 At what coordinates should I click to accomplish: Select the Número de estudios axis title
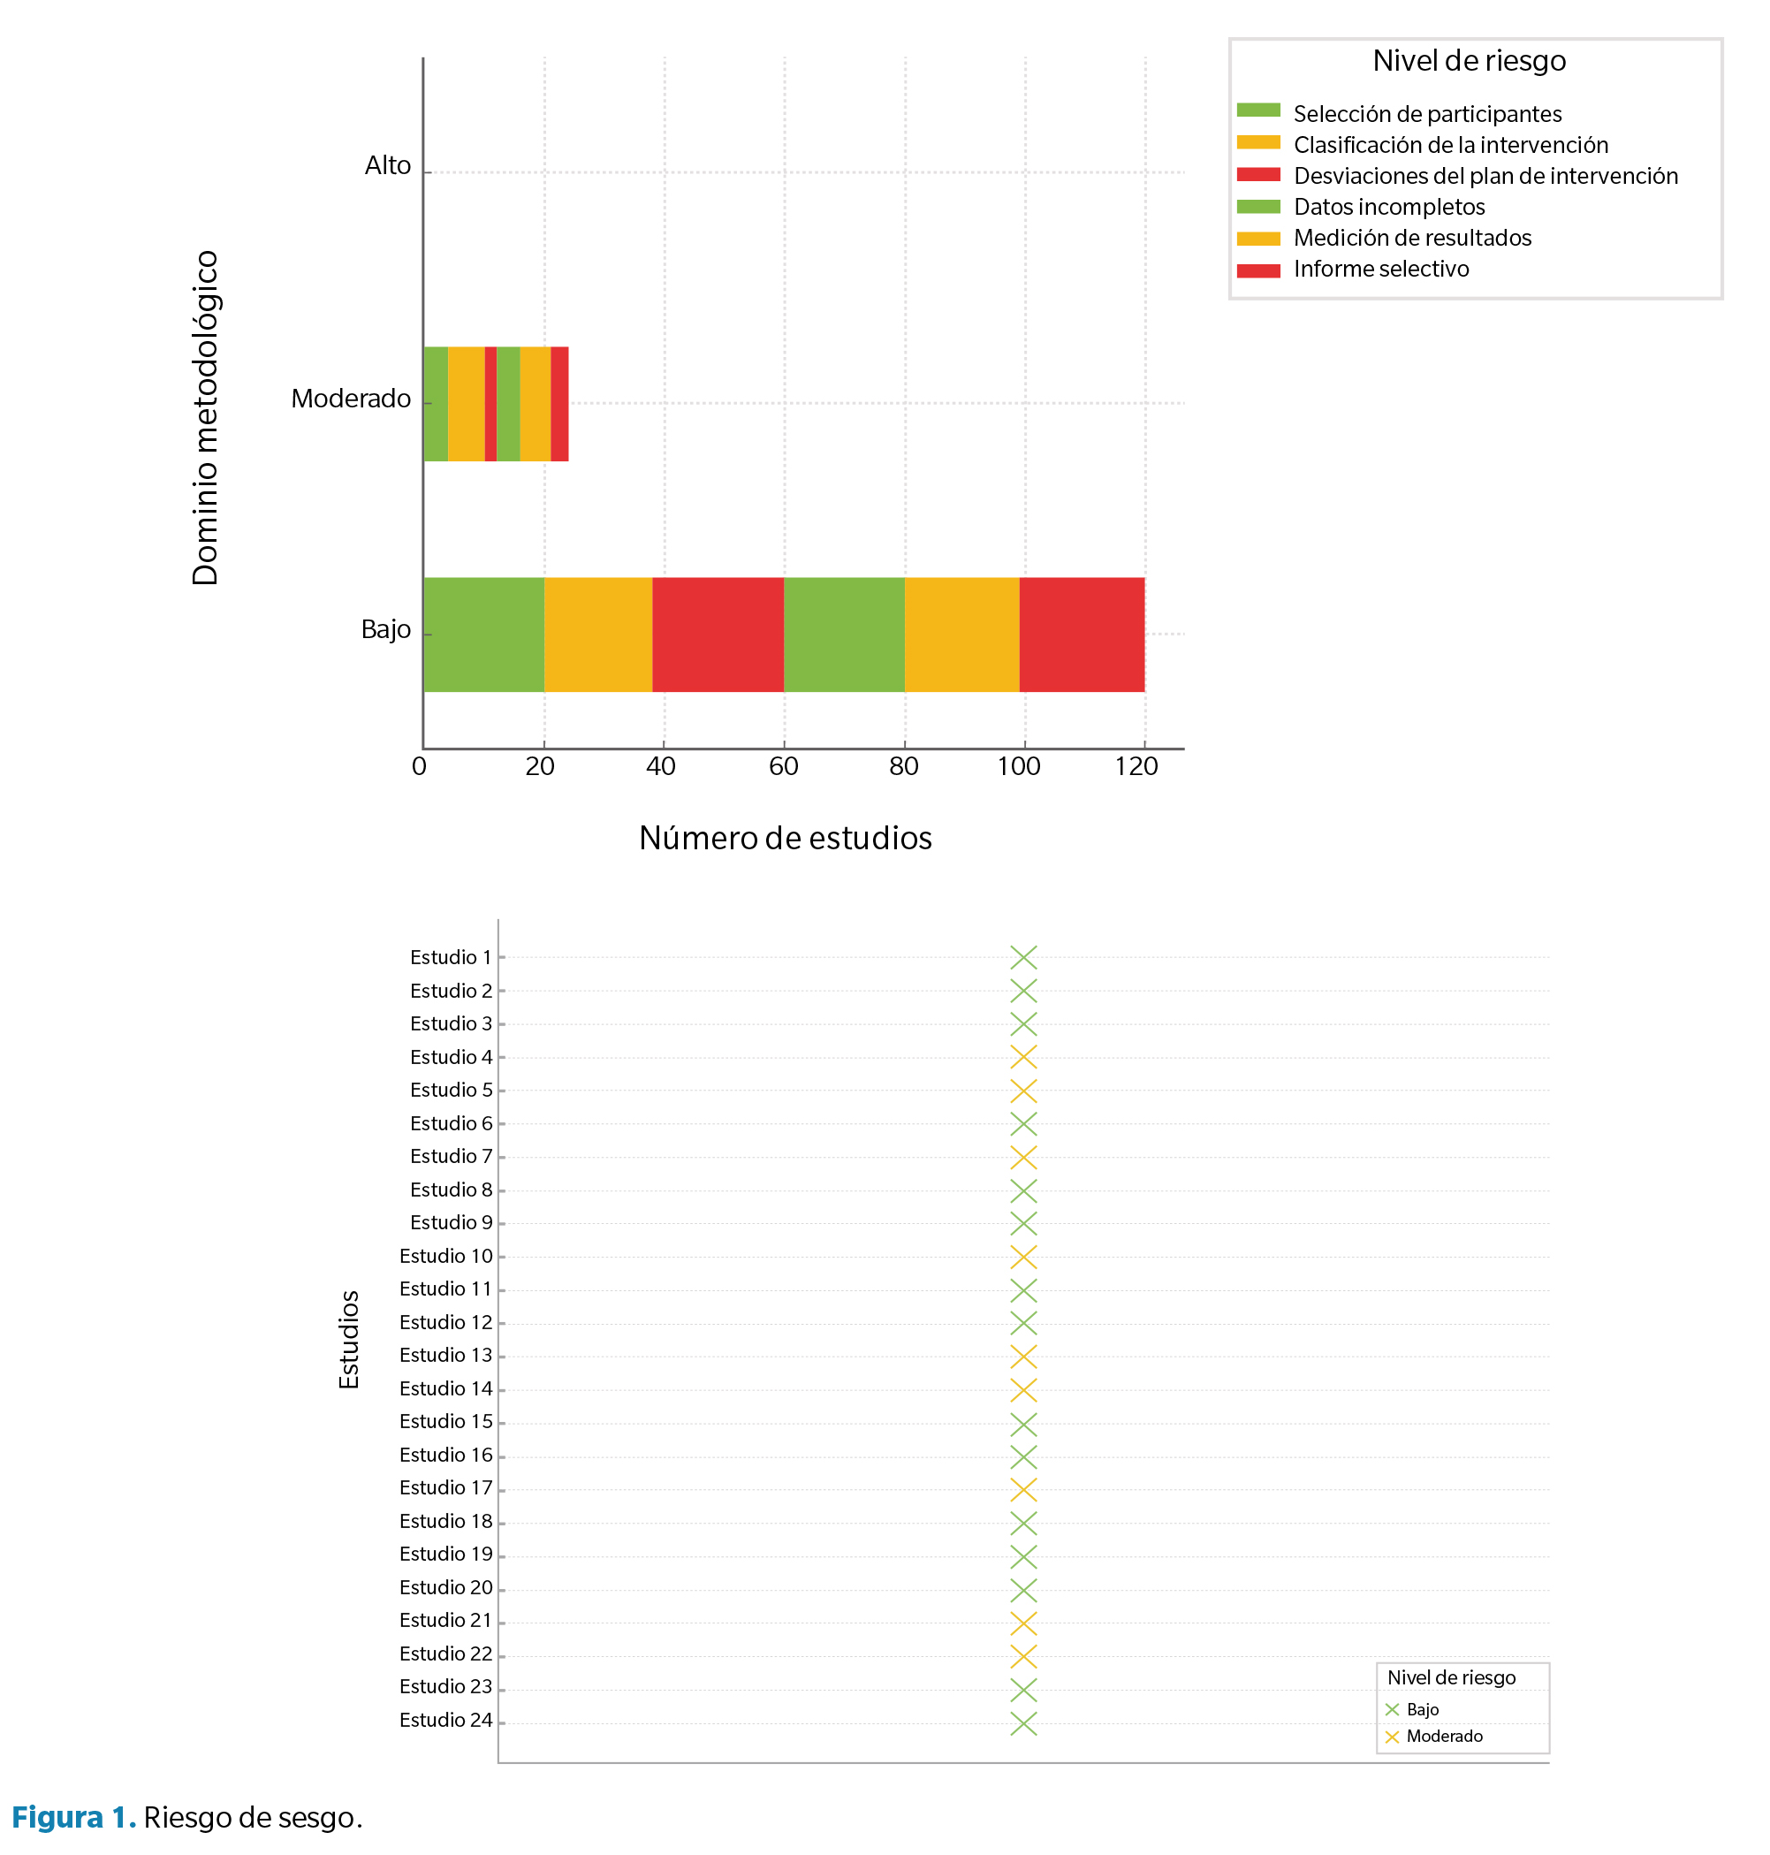coord(785,838)
